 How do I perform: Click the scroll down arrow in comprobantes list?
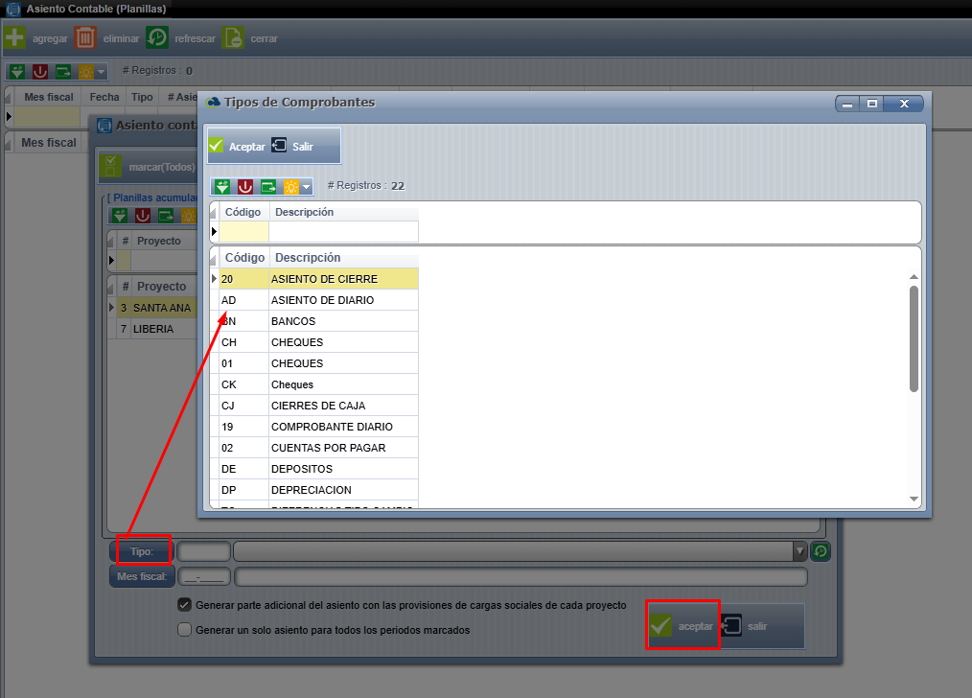click(x=914, y=499)
